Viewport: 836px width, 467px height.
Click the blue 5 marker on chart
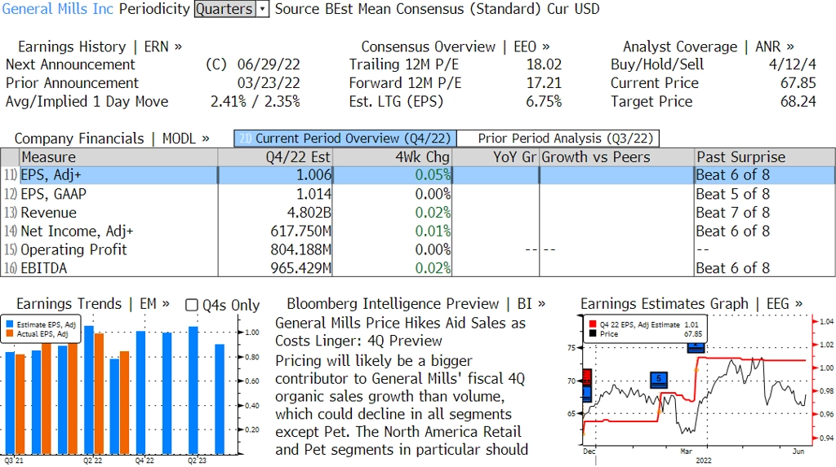(x=659, y=379)
